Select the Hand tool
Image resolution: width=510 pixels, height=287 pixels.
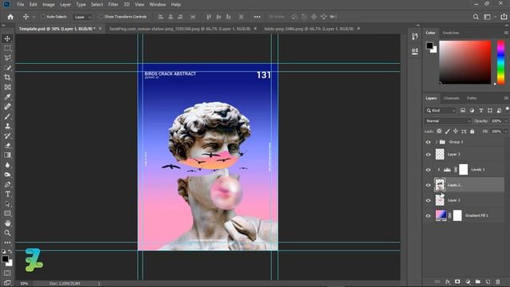click(7, 223)
